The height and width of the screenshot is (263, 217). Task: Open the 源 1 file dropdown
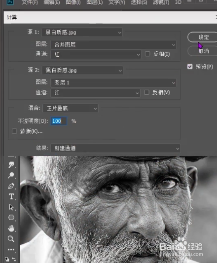point(82,32)
